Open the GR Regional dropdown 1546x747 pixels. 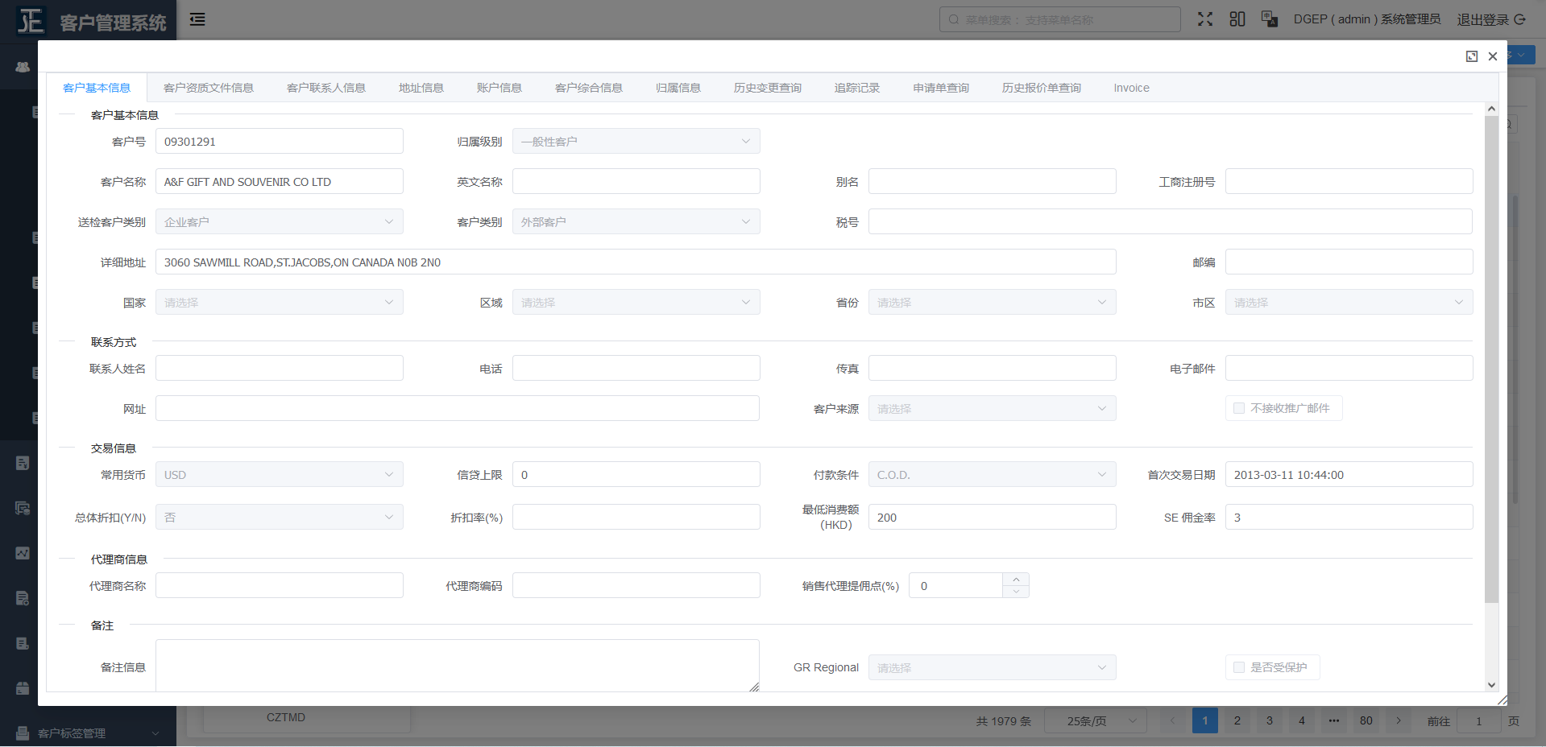tap(993, 667)
